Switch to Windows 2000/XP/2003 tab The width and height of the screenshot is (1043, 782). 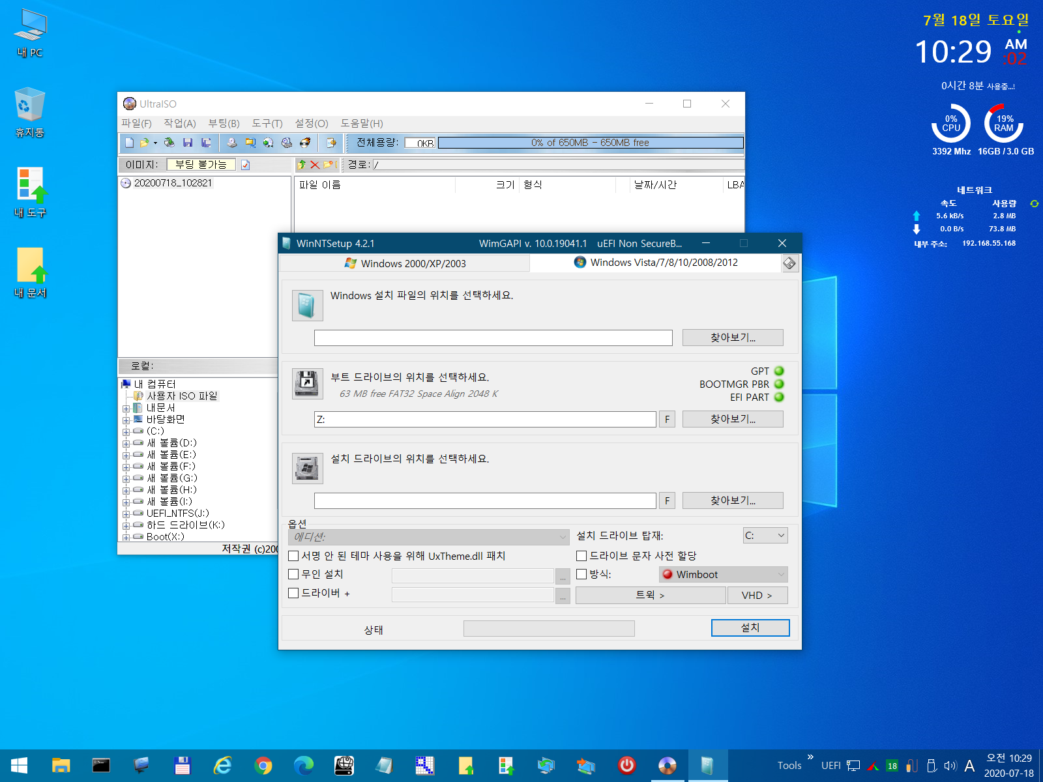(405, 263)
